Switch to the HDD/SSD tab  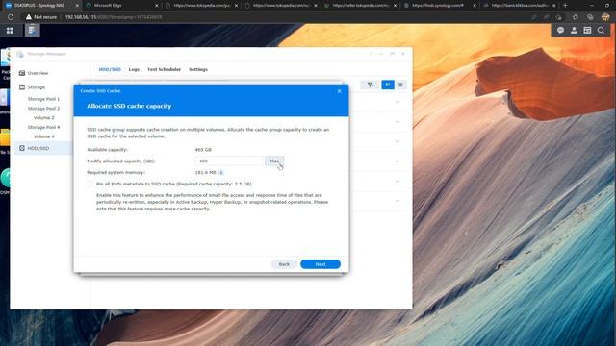[110, 69]
